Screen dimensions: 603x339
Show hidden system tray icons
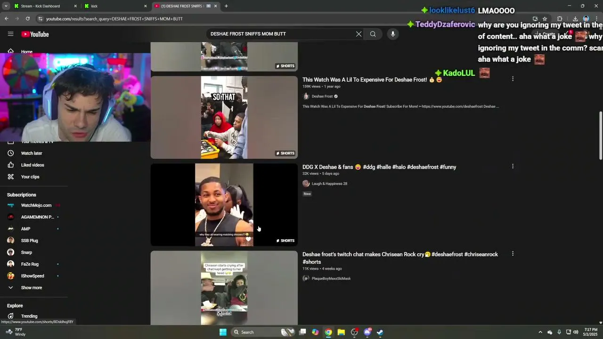click(x=540, y=332)
